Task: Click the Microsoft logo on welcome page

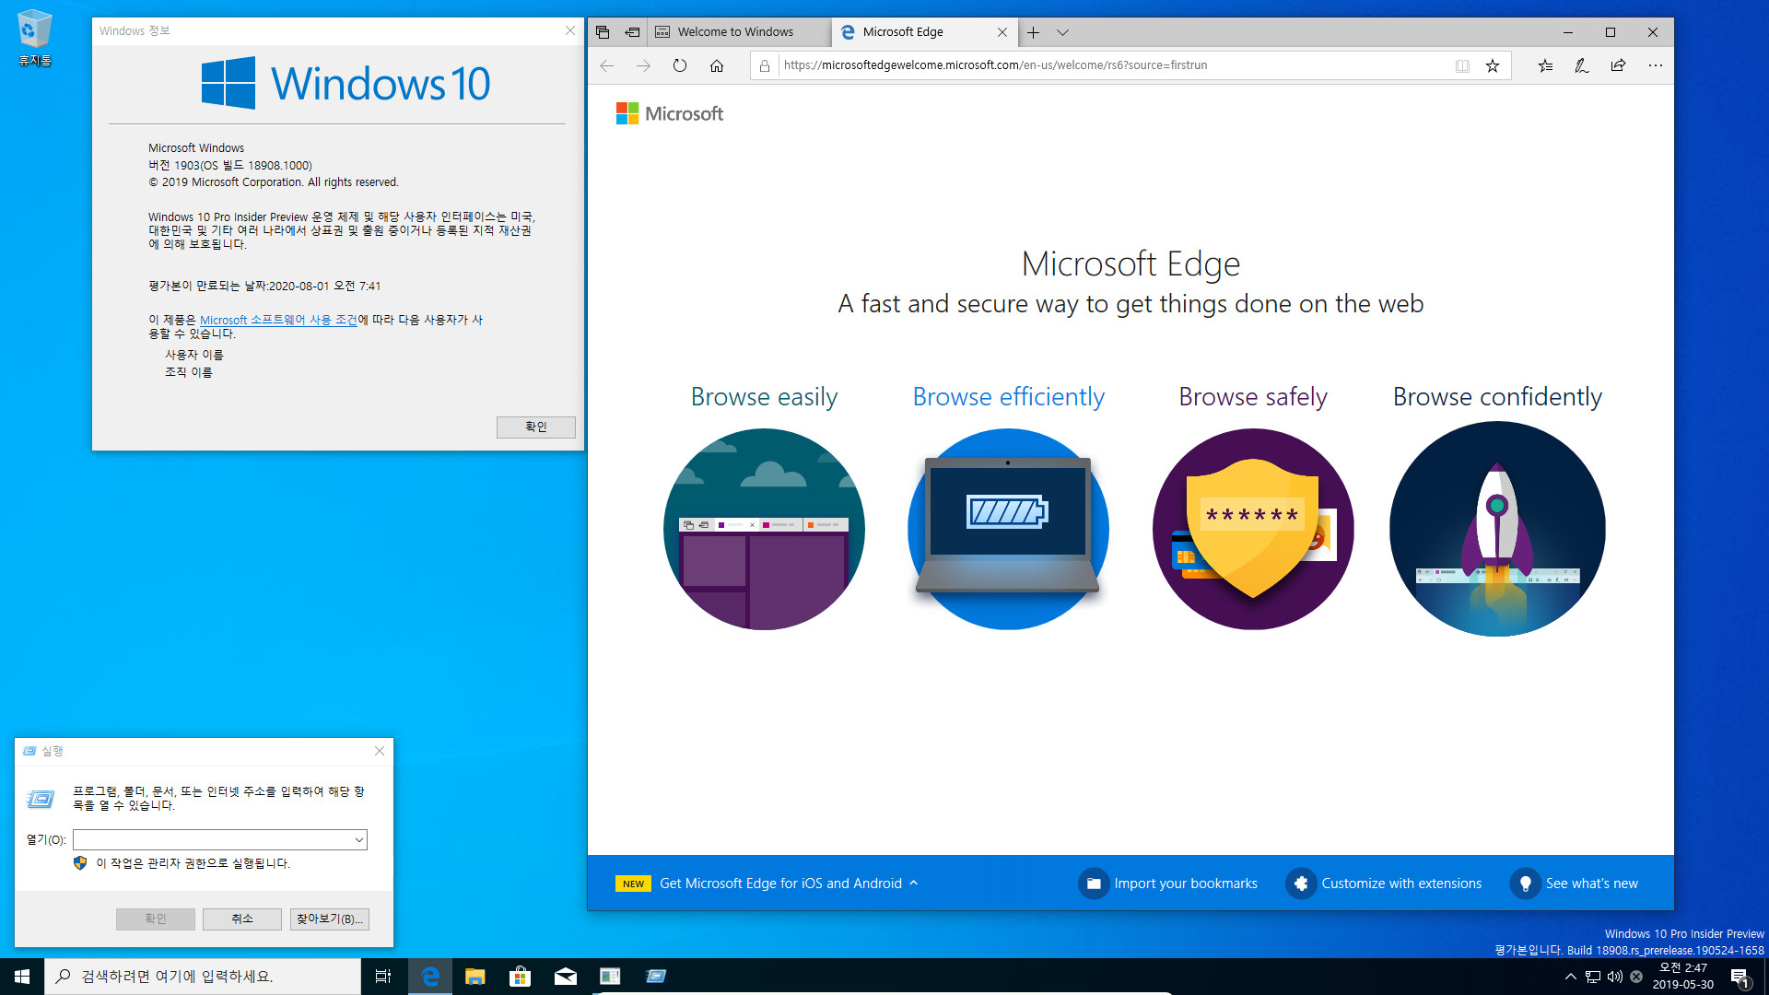Action: (x=670, y=113)
